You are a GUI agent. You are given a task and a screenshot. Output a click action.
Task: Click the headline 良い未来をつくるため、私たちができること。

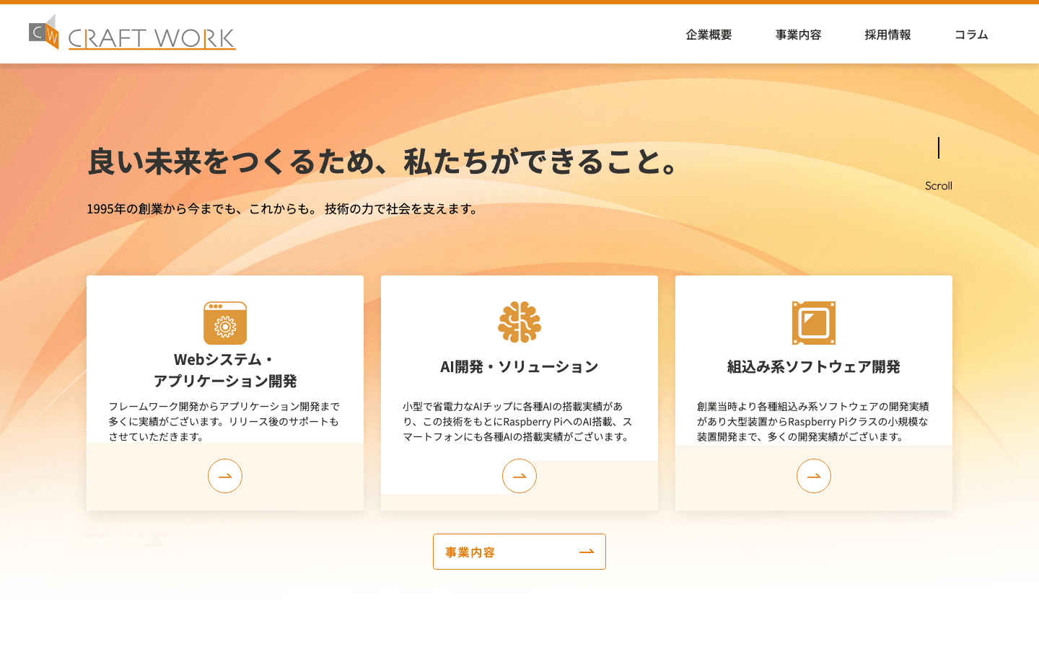click(x=383, y=162)
